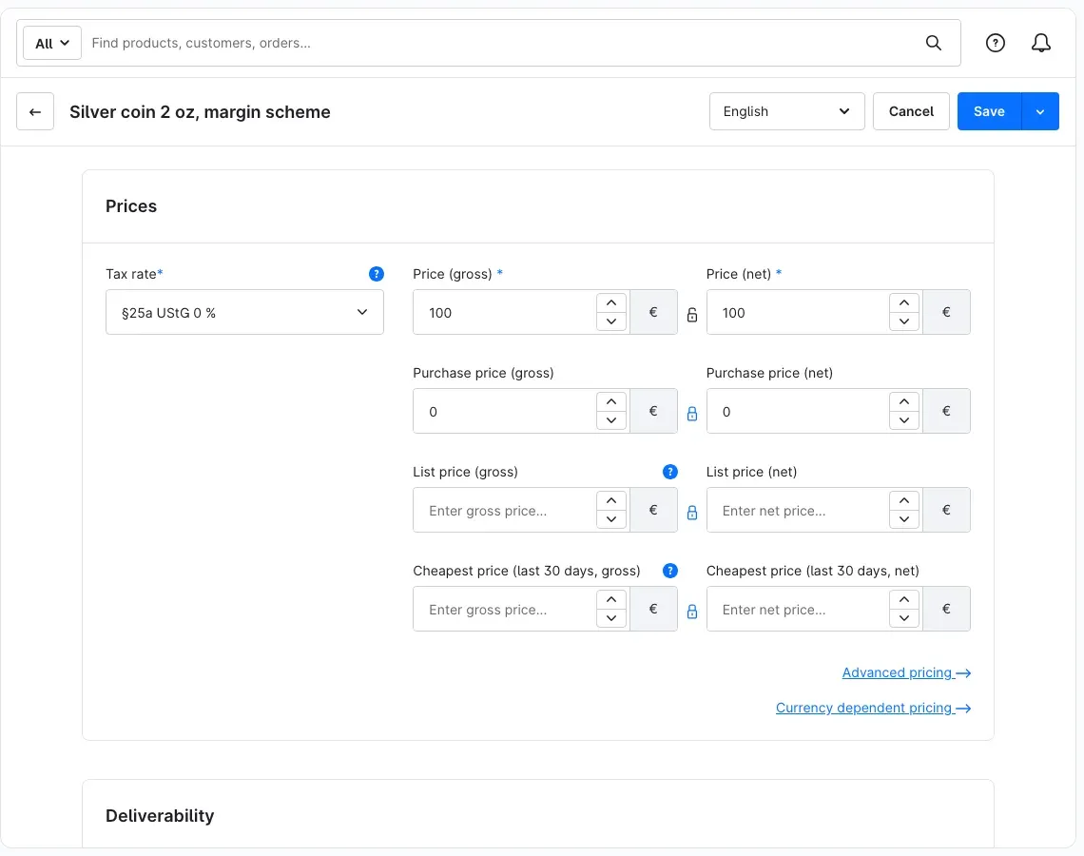Expand the Save button arrow menu
The height and width of the screenshot is (856, 1084).
point(1039,111)
